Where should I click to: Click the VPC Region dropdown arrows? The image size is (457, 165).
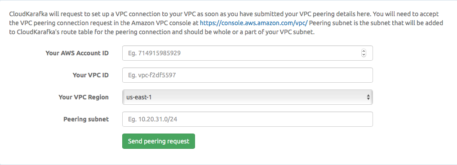pos(368,97)
